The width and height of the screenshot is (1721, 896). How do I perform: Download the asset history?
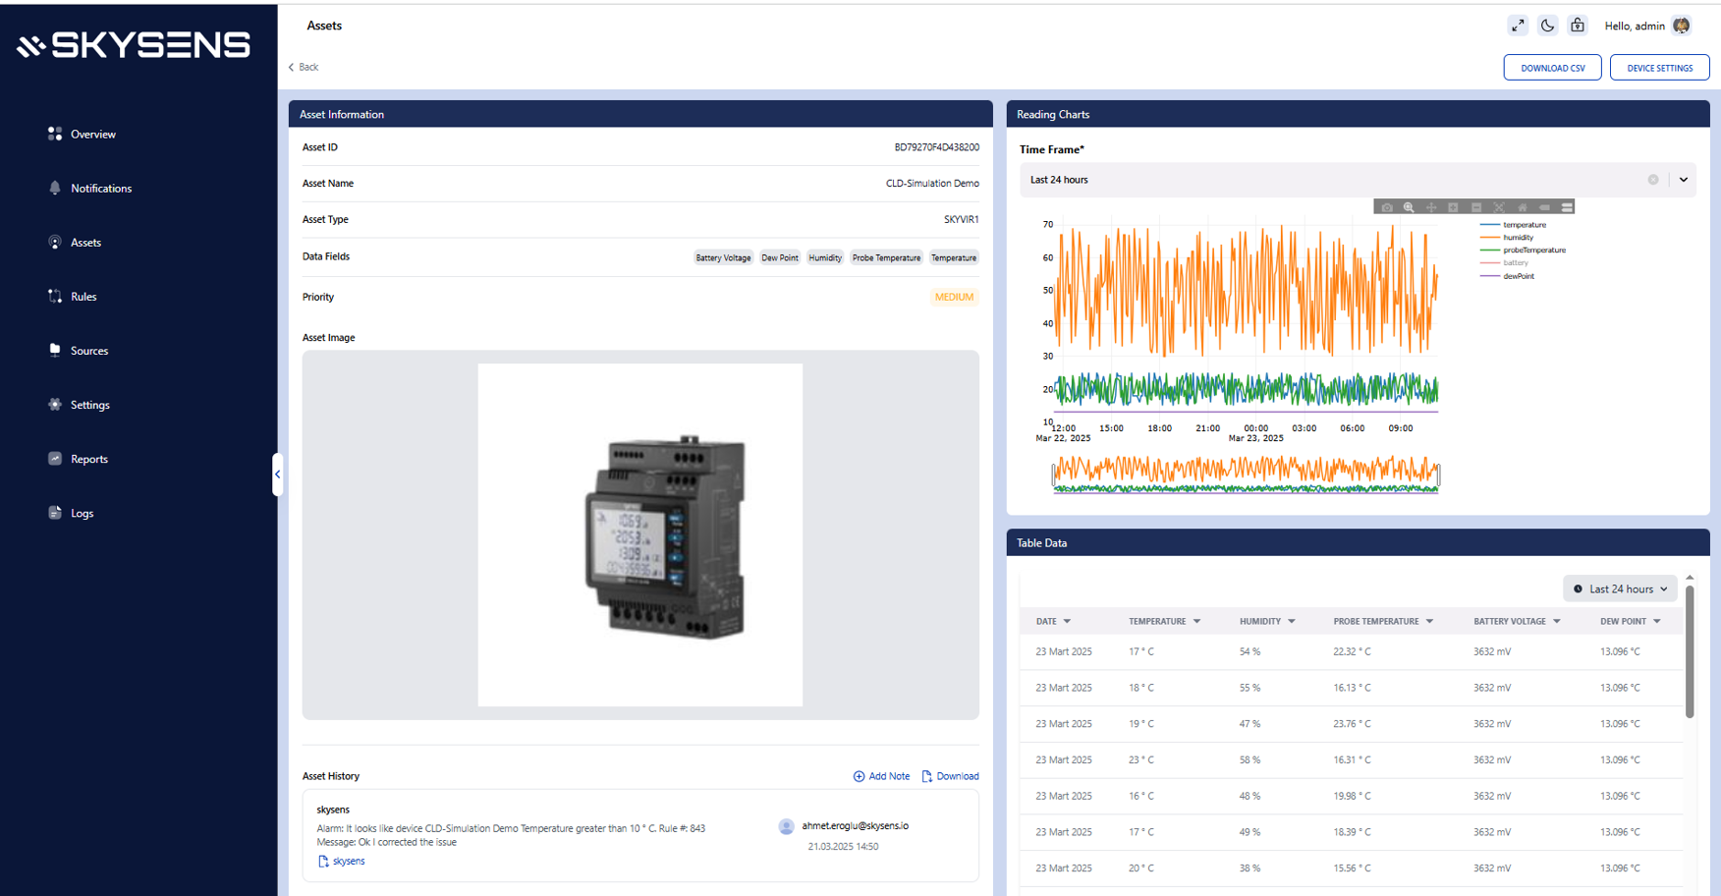(950, 776)
